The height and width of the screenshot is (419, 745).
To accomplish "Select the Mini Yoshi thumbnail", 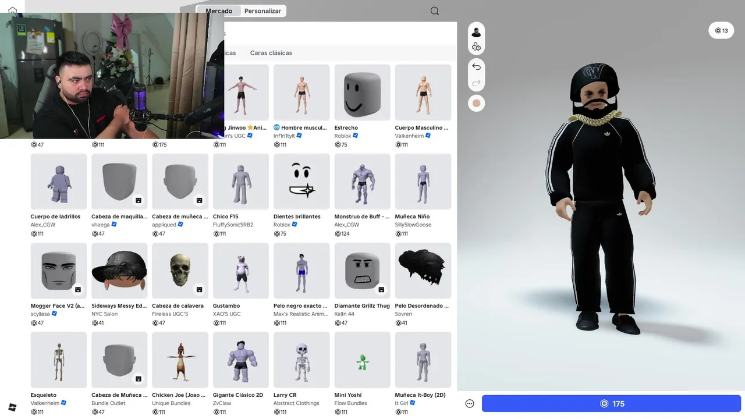I will 362,360.
